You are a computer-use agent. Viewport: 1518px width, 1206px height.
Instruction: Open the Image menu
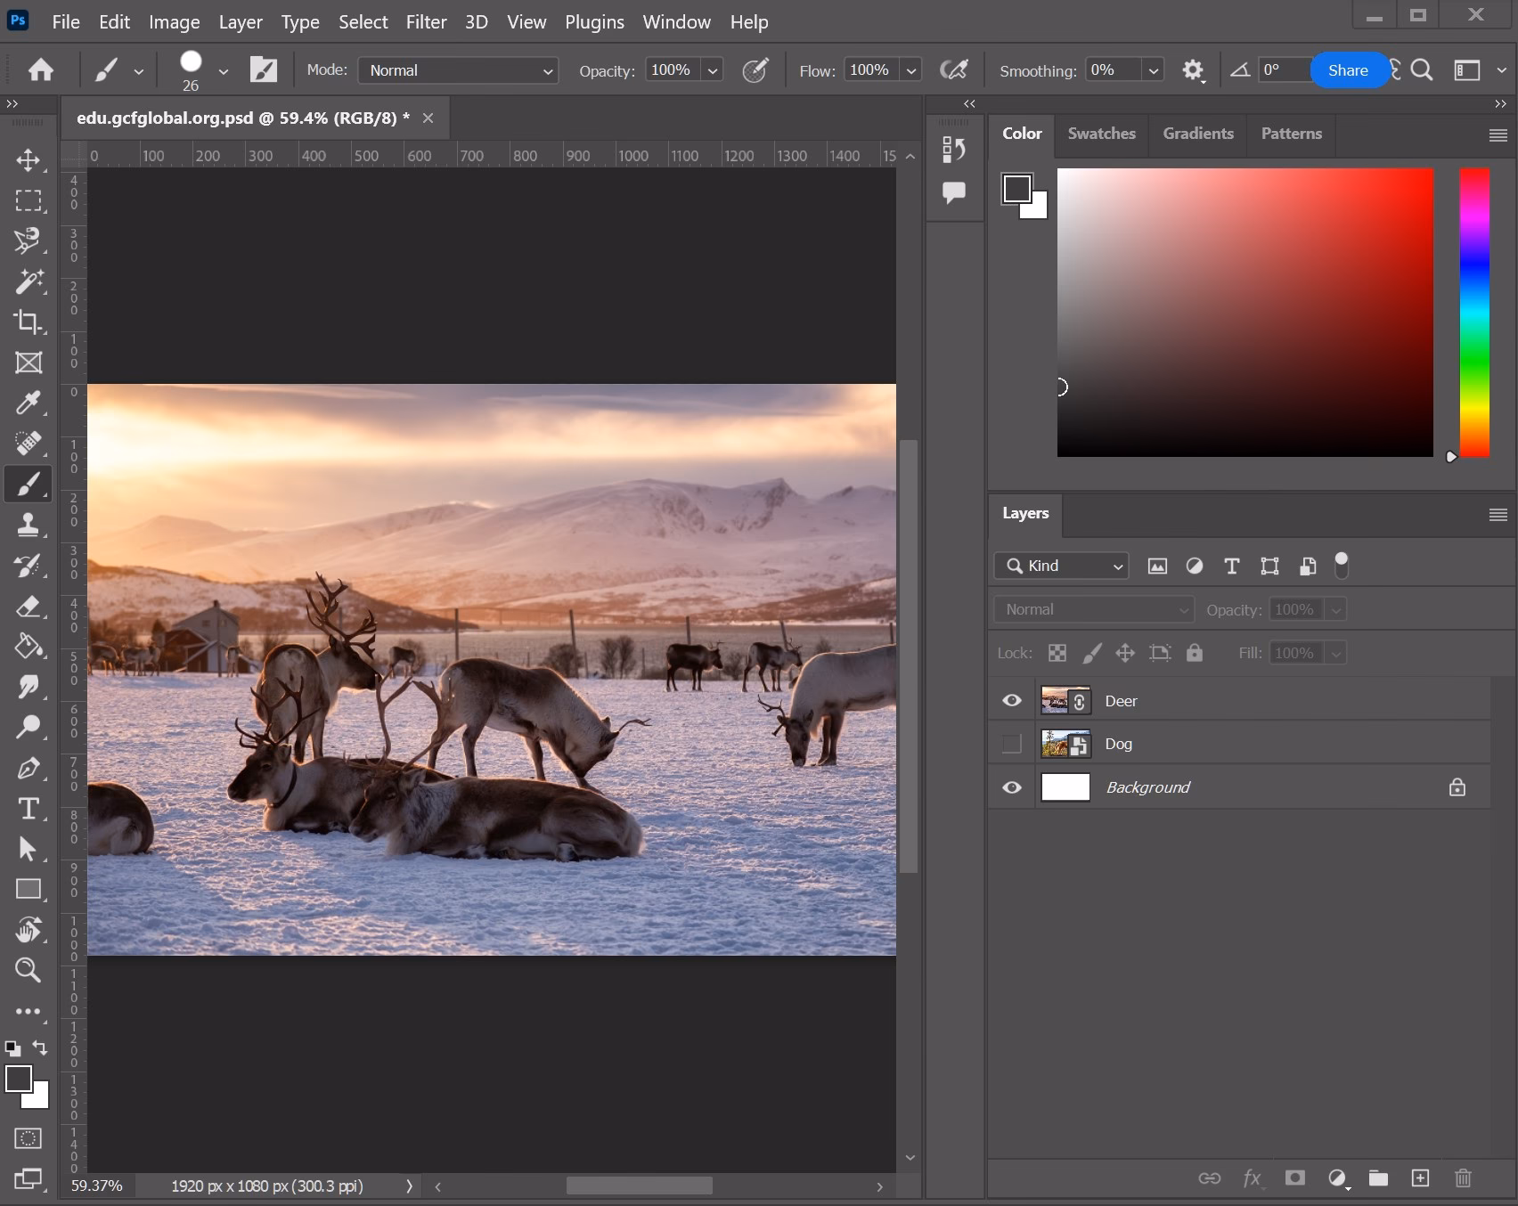[174, 21]
